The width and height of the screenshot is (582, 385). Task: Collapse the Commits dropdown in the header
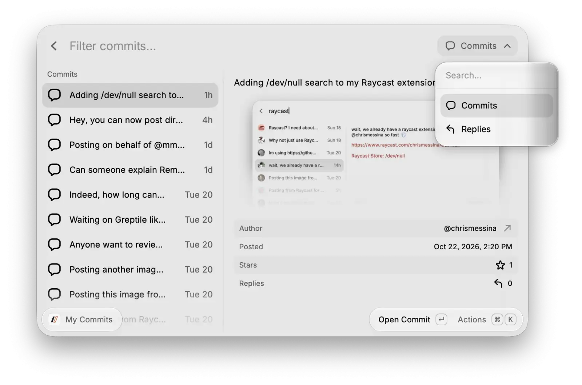[x=477, y=46]
